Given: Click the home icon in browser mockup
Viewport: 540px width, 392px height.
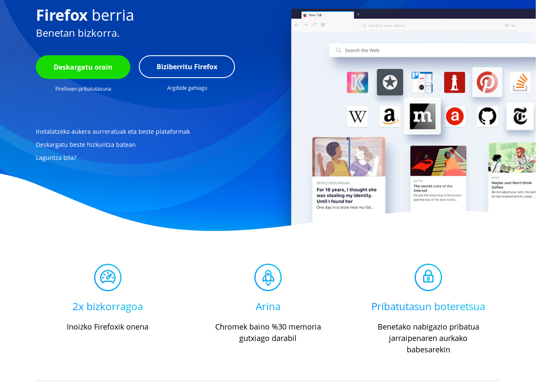Looking at the screenshot, I should click(323, 25).
